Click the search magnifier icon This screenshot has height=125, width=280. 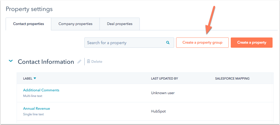click(168, 43)
